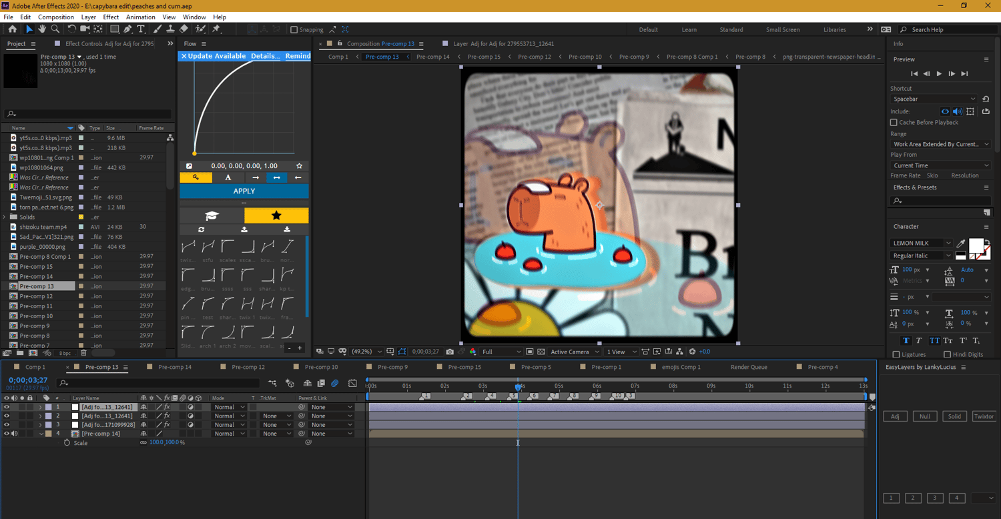The height and width of the screenshot is (519, 1001).
Task: Collapse layer 4 Pre-comp 14 properties
Action: click(40, 434)
